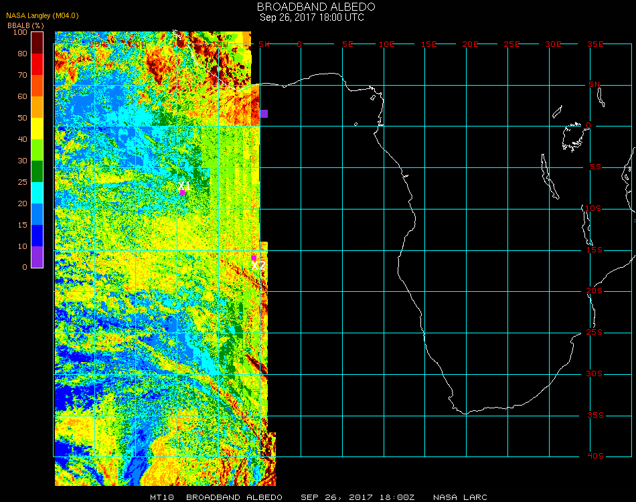The image size is (636, 502).
Task: Click the date text Sep 26, 2017 18:00 UTC
Action: pyautogui.click(x=312, y=17)
